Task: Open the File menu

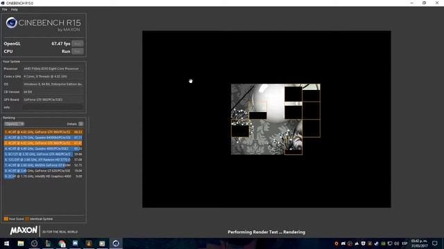Action: (5, 10)
